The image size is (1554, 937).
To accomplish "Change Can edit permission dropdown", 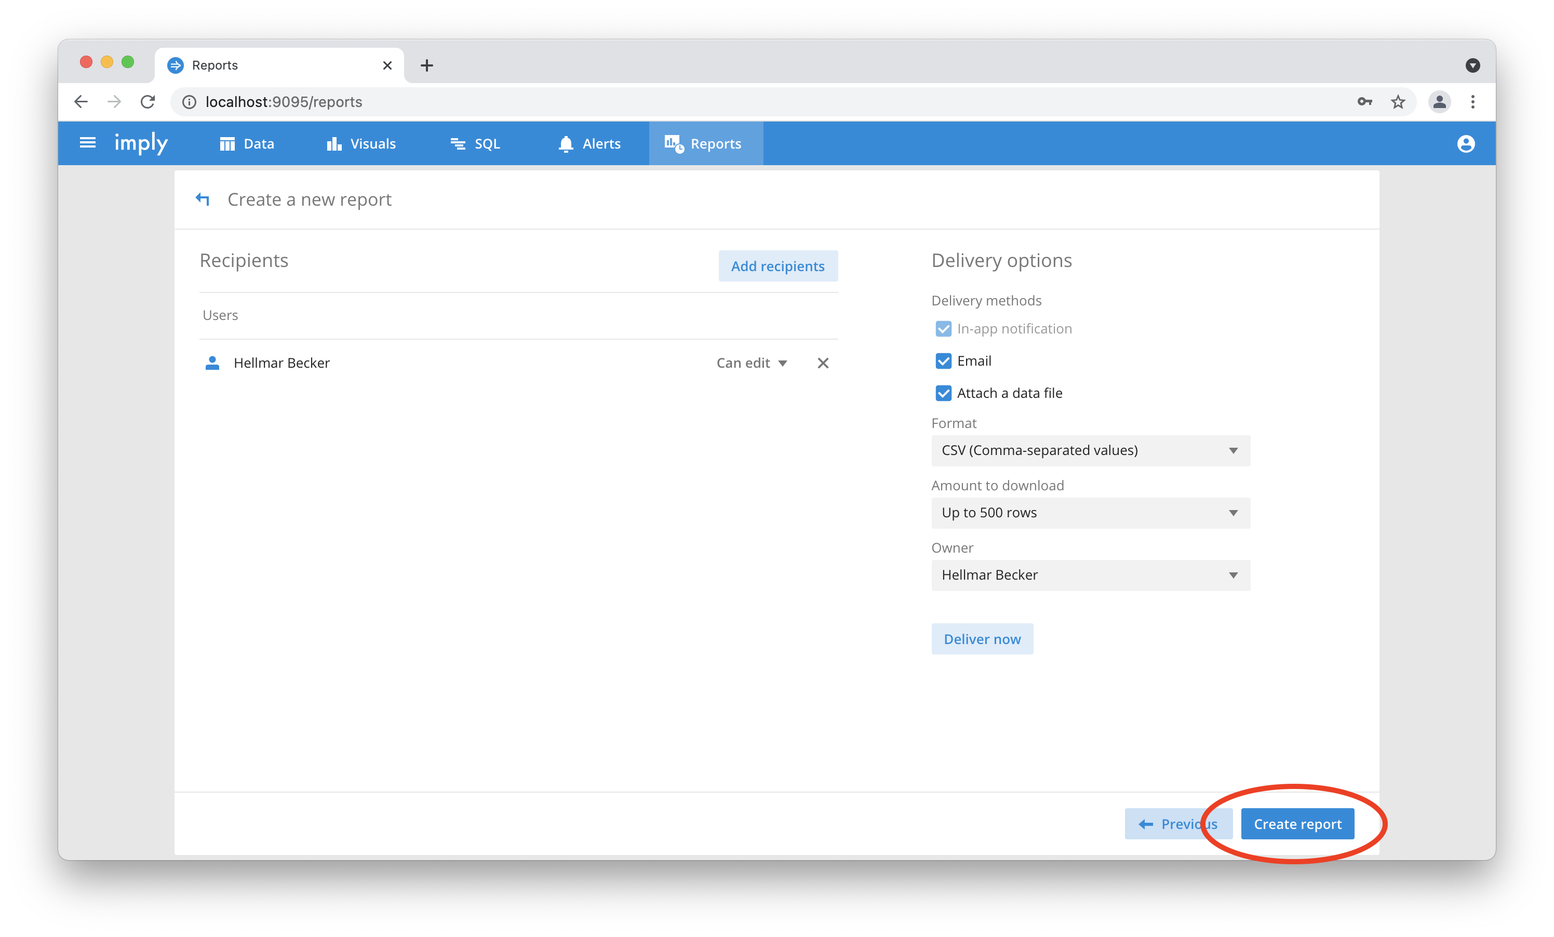I will (751, 363).
